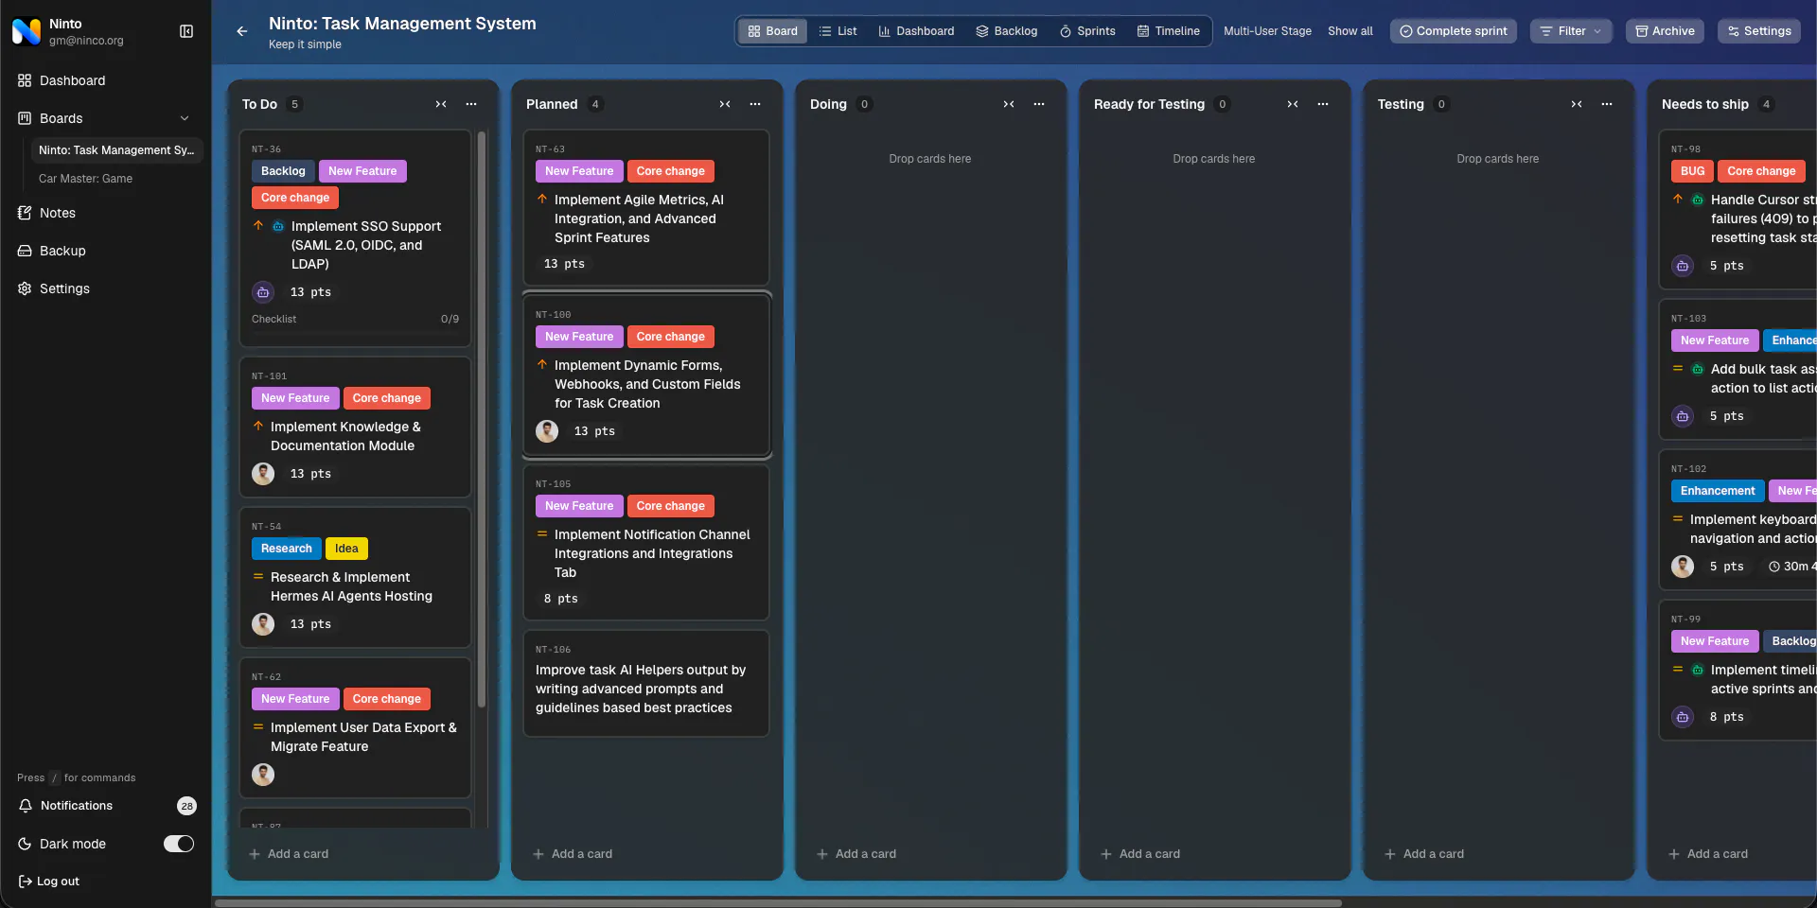Click the board horizontal scrollbar
Screen dimensions: 1817x908
point(778,902)
